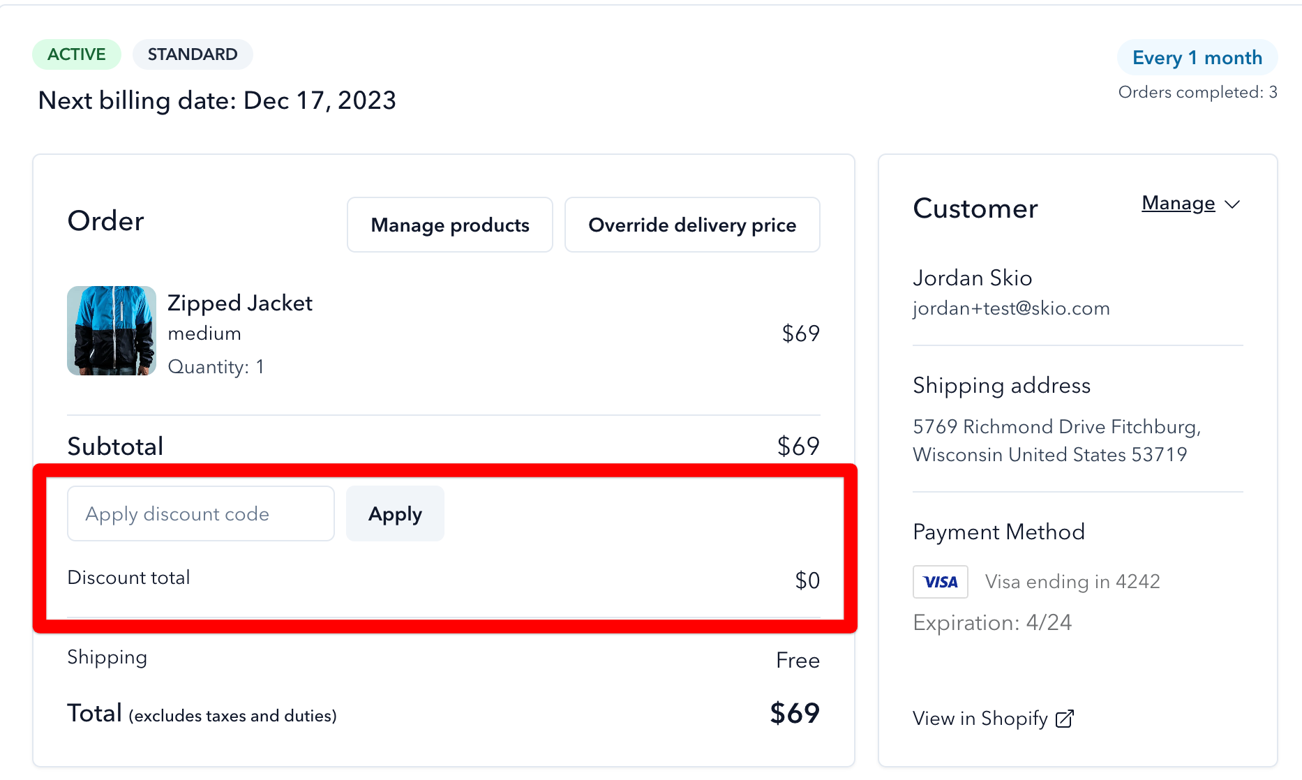Select the Zipped Jacket product name
The image size is (1302, 780).
click(x=240, y=303)
